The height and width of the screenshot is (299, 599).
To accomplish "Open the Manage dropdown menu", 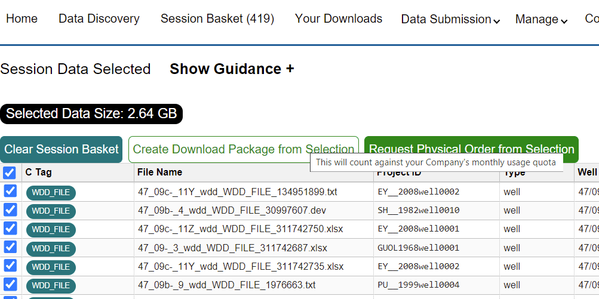I will [541, 19].
